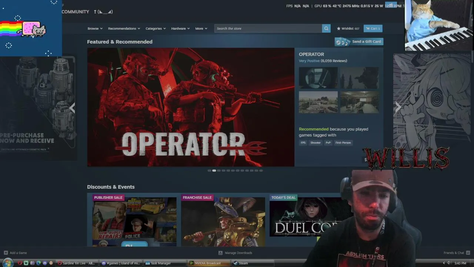
Task: Click the PvP tag
Action: (328, 143)
